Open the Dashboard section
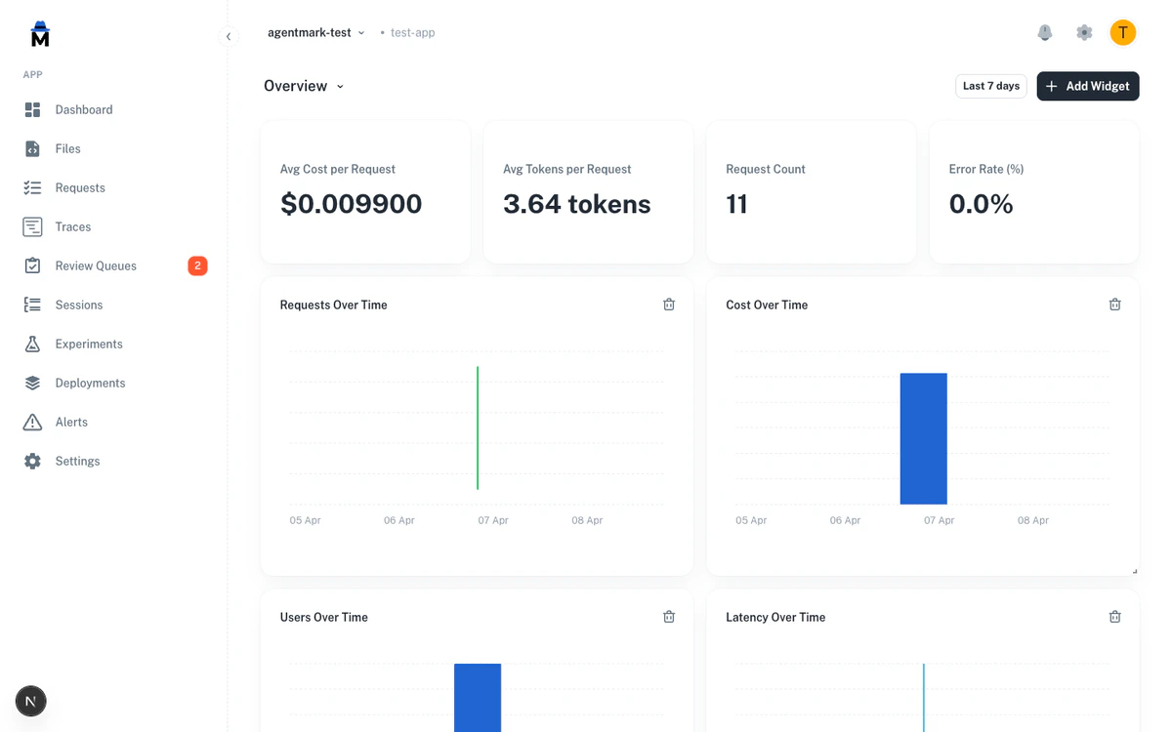1172x732 pixels. (83, 109)
